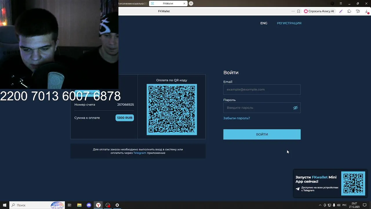Click the password input field
Image resolution: width=371 pixels, height=209 pixels.
coord(262,108)
